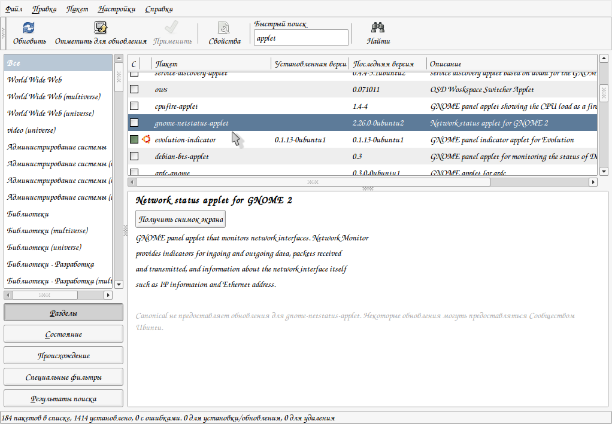Select the ows package row name
Image resolution: width=612 pixels, height=424 pixels.
point(161,90)
